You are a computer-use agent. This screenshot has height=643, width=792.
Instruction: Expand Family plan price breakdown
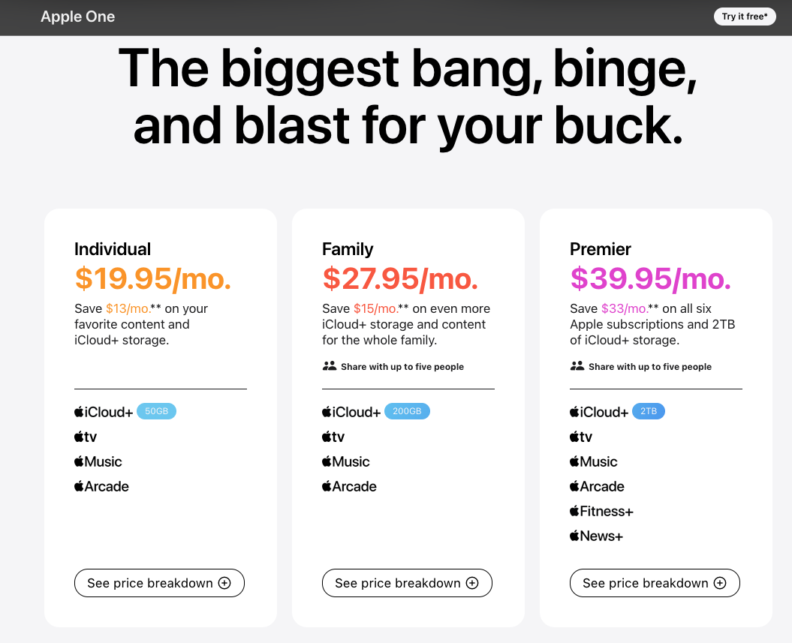(x=407, y=583)
